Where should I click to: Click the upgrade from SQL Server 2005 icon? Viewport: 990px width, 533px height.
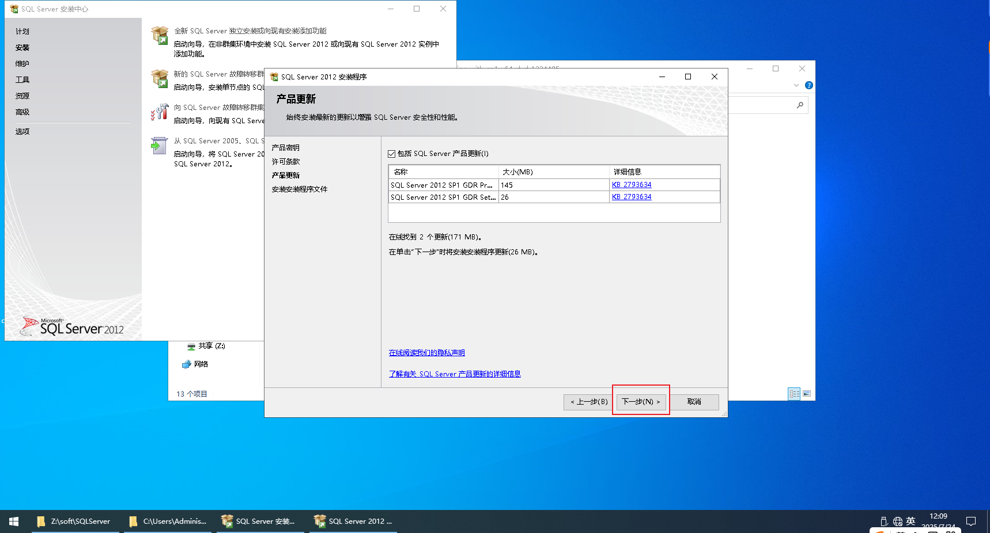coord(160,146)
